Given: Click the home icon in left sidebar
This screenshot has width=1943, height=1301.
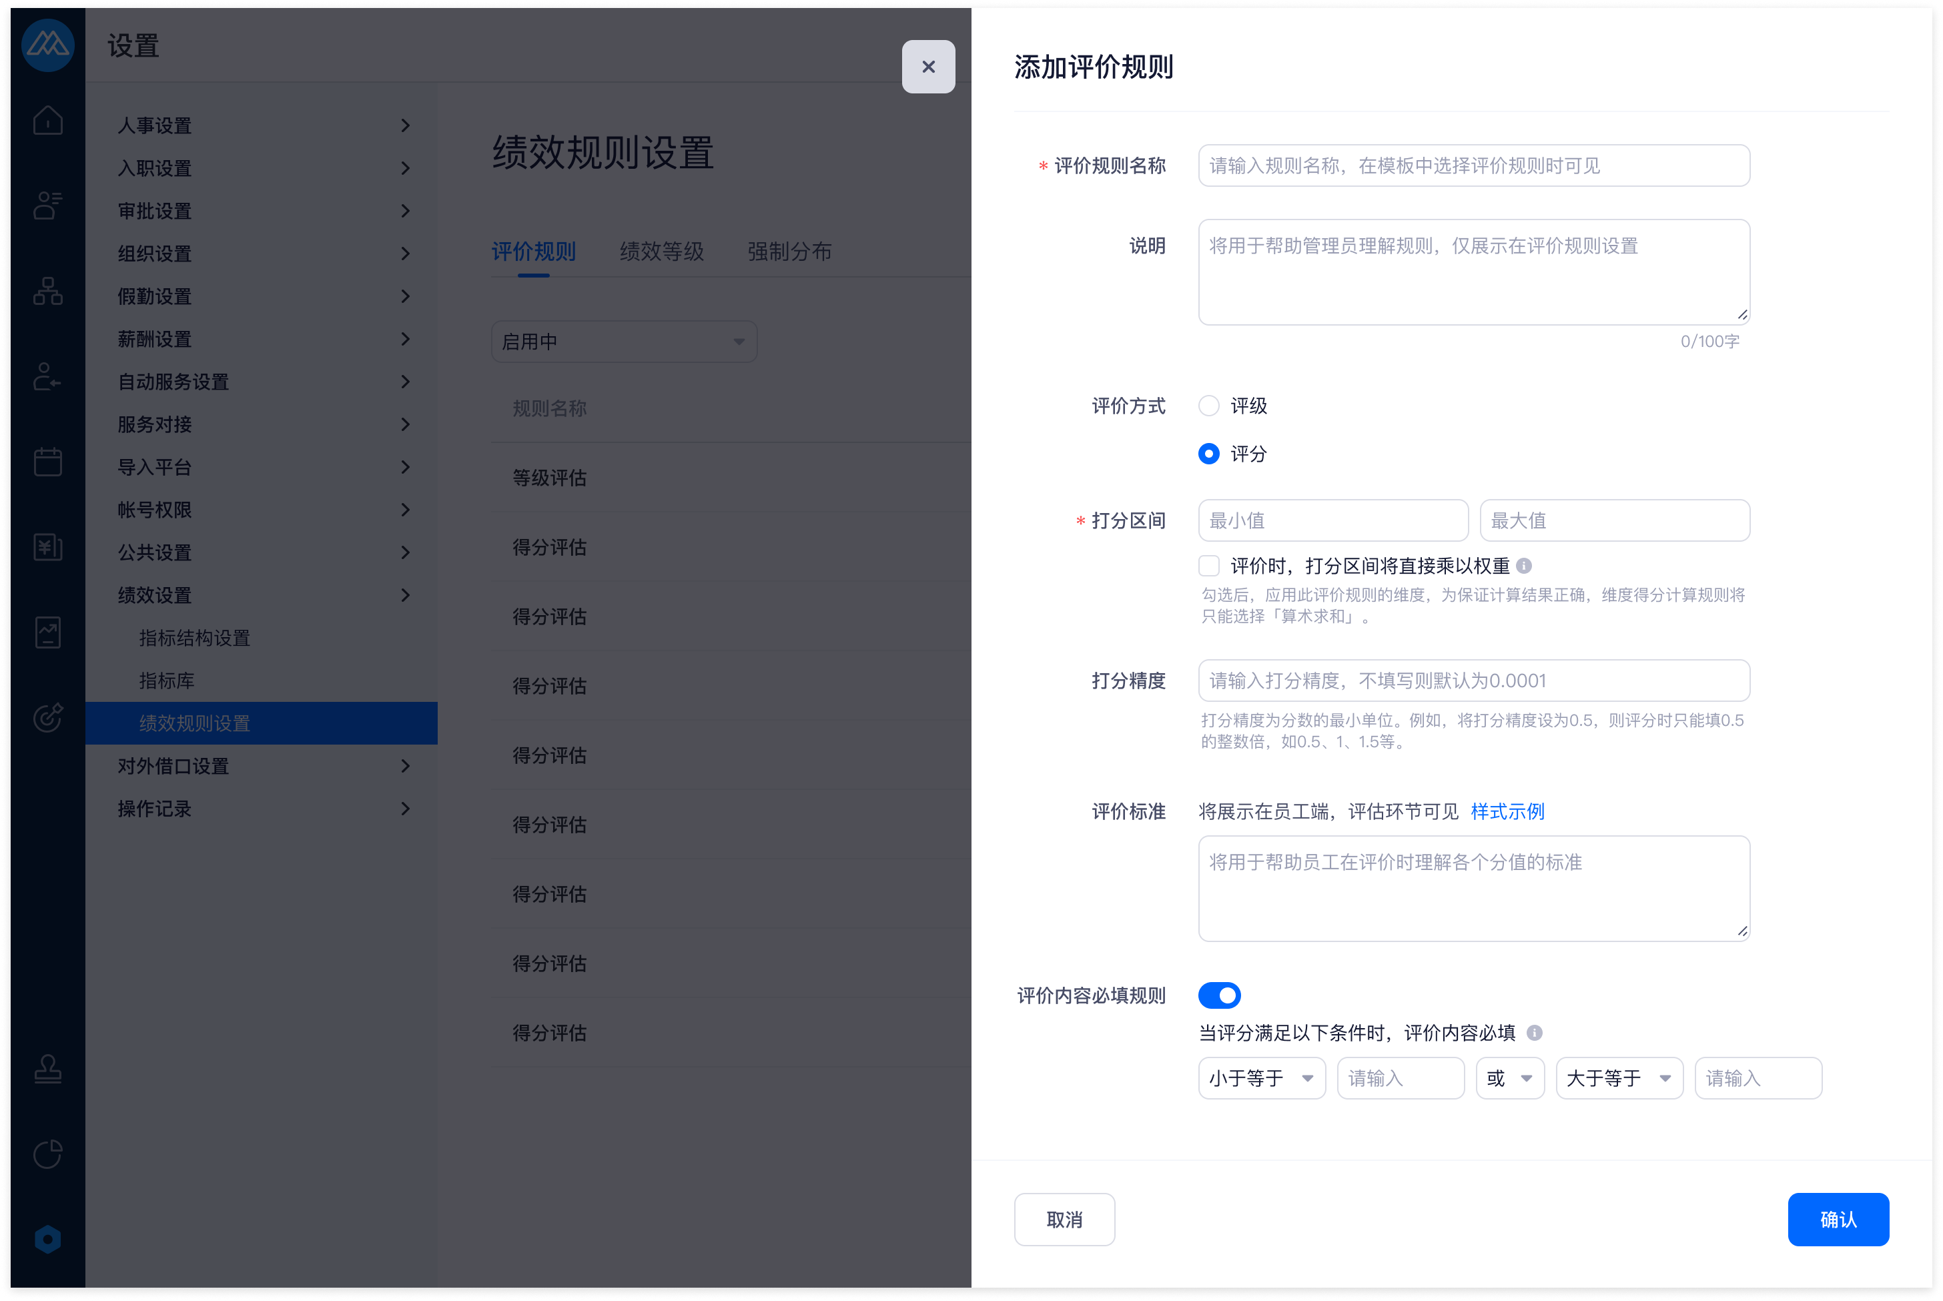Looking at the screenshot, I should tap(47, 121).
